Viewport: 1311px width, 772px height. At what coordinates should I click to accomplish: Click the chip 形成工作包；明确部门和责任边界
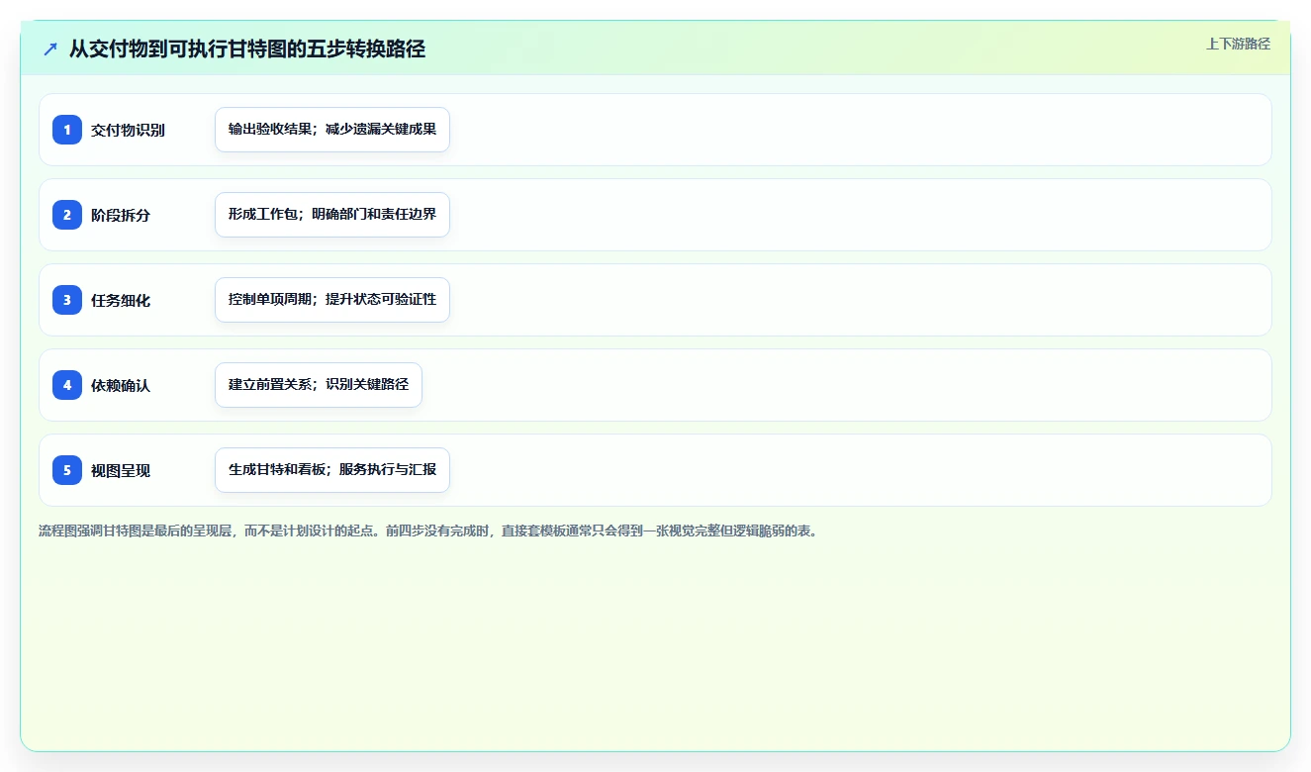click(332, 215)
